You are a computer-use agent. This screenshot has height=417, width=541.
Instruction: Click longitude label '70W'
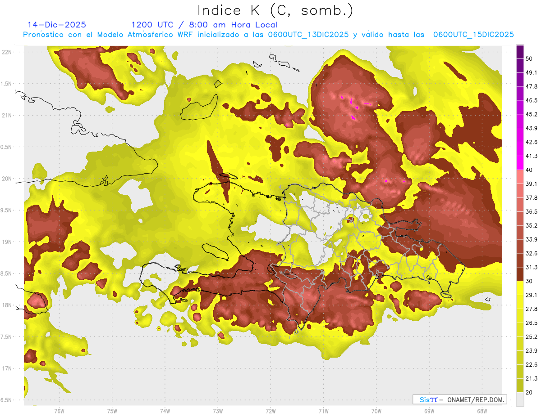[x=376, y=411]
